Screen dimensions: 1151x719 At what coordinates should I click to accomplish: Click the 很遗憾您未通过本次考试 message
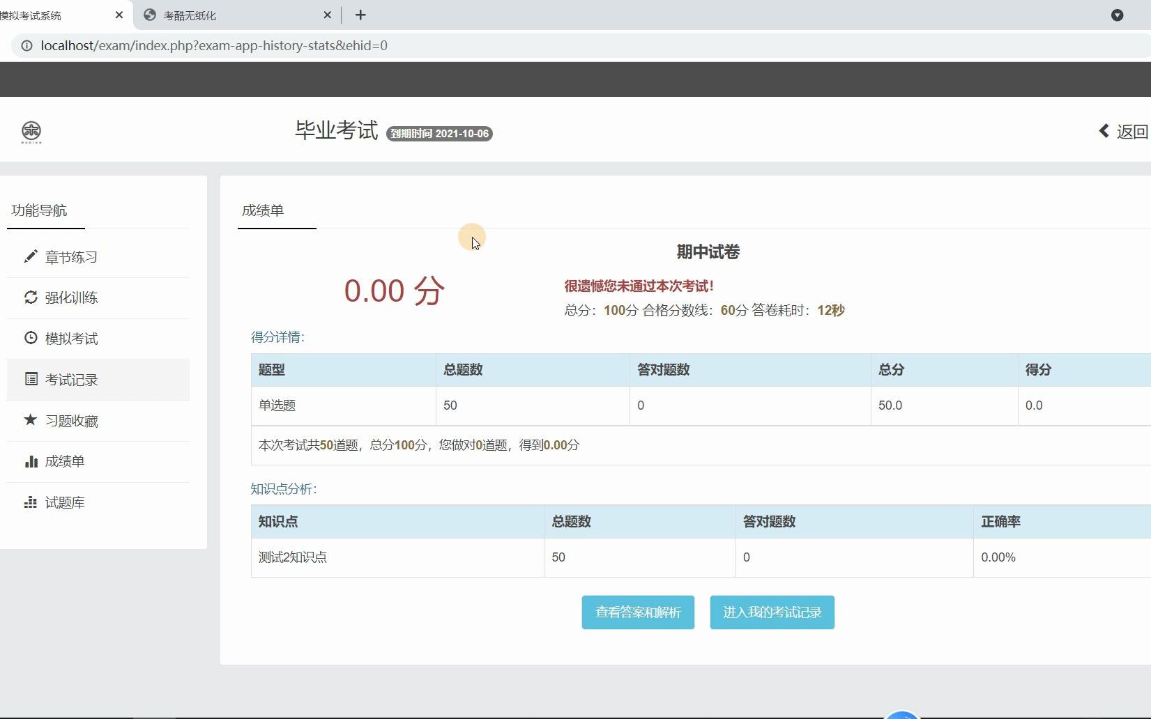pyautogui.click(x=639, y=286)
